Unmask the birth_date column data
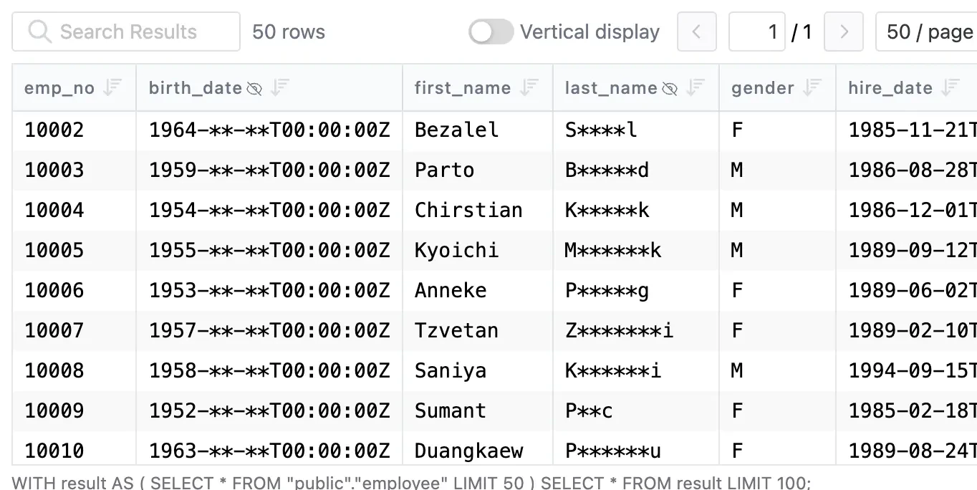Screen dimensions: 977x490 [254, 87]
